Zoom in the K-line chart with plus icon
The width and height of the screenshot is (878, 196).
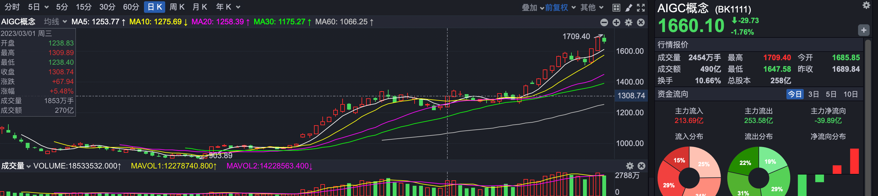616,22
